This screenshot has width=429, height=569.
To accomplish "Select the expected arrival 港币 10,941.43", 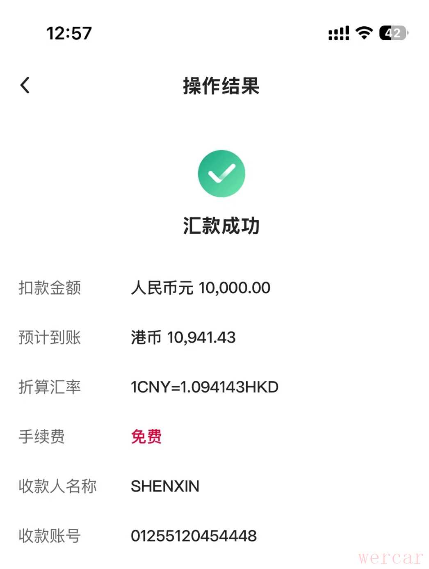I will (x=183, y=338).
